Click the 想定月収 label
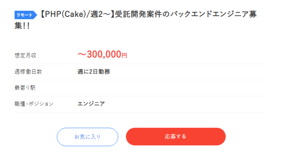281x155 pixels. point(25,55)
